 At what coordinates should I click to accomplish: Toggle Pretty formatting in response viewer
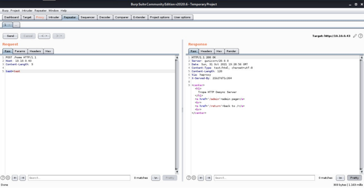click(x=354, y=178)
